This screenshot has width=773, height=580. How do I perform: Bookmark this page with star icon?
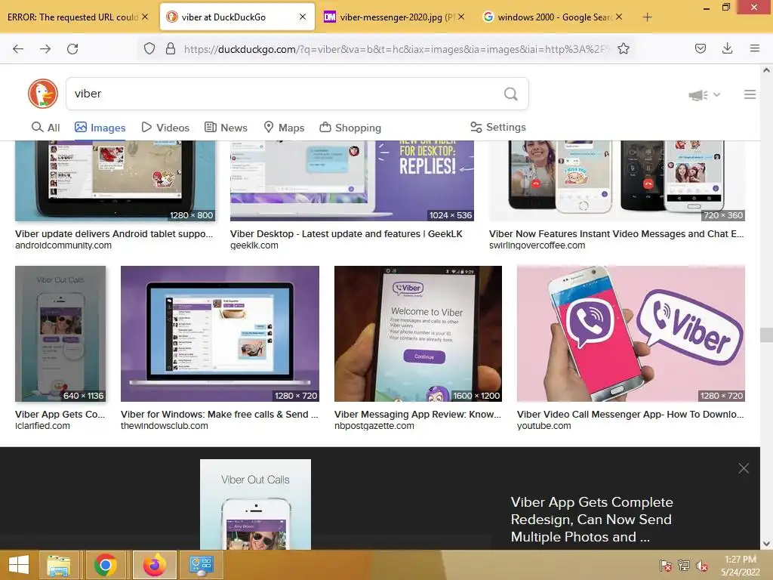click(x=623, y=48)
